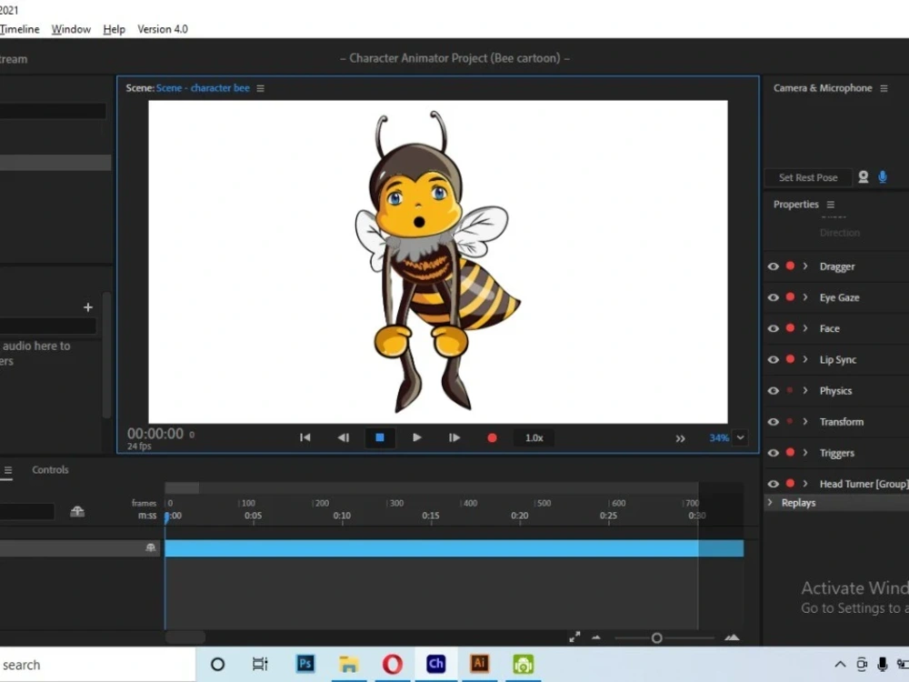909x682 pixels.
Task: Hide the Head Turner behavior eye icon
Action: coord(774,483)
